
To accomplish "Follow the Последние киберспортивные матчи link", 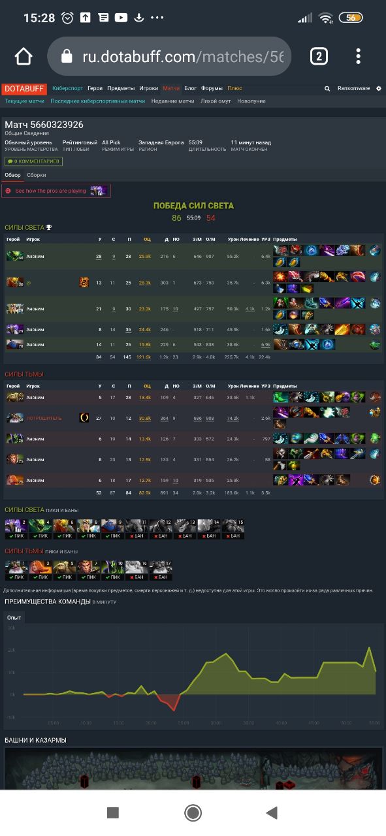I will [x=98, y=101].
